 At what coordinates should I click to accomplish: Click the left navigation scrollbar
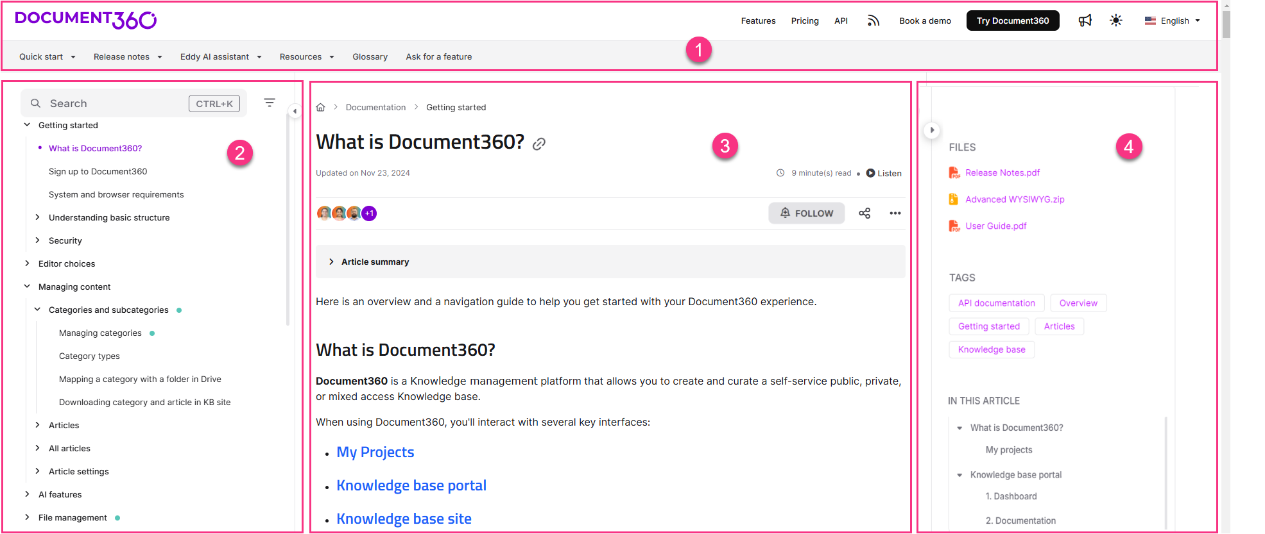pyautogui.click(x=288, y=221)
